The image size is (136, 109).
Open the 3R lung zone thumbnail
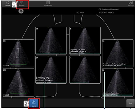click(18, 53)
